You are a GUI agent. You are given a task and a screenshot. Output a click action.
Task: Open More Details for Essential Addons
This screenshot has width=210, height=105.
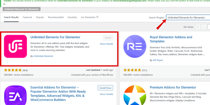pyautogui.click(x=107, y=94)
